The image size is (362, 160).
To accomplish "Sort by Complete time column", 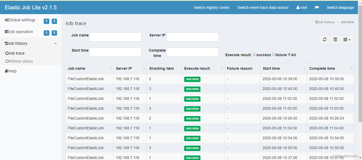I will pyautogui.click(x=330, y=68).
